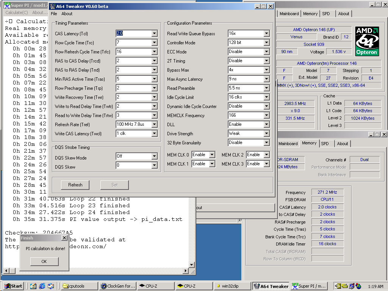Click the AMD 64 Opteron logo in CPU-Z
Viewport: 388px width, 291px height.
click(367, 41)
